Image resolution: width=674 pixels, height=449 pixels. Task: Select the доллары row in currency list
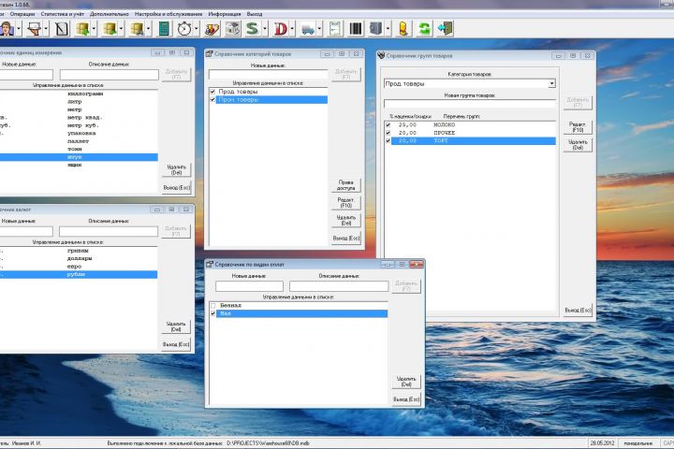(x=79, y=259)
